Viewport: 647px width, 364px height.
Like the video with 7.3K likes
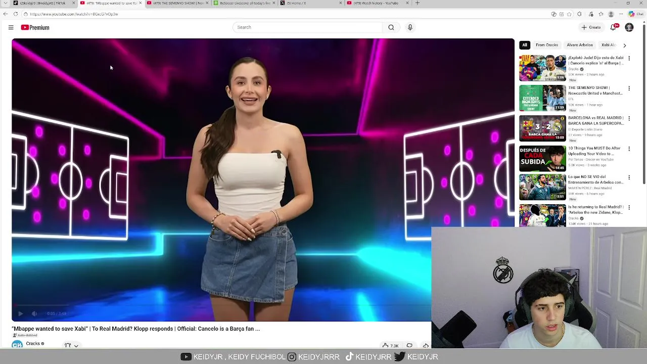click(390, 346)
